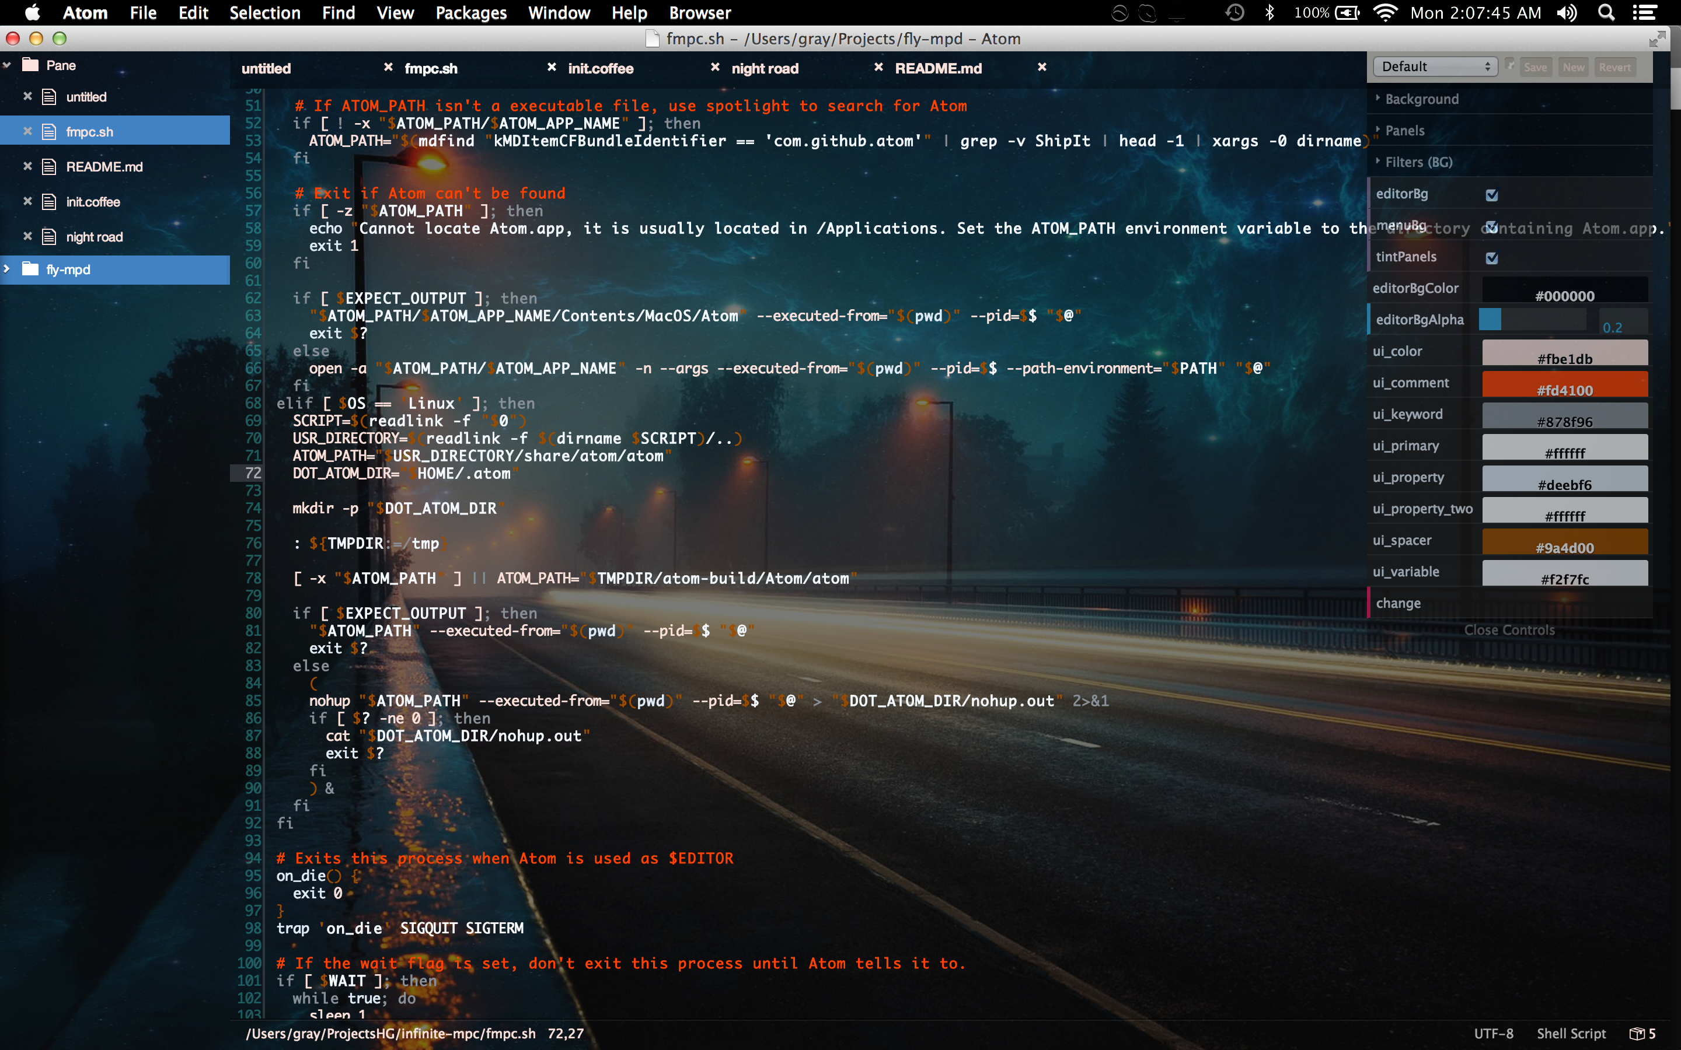This screenshot has height=1050, width=1681.
Task: Toggle the menuBg checkbox
Action: pos(1491,227)
